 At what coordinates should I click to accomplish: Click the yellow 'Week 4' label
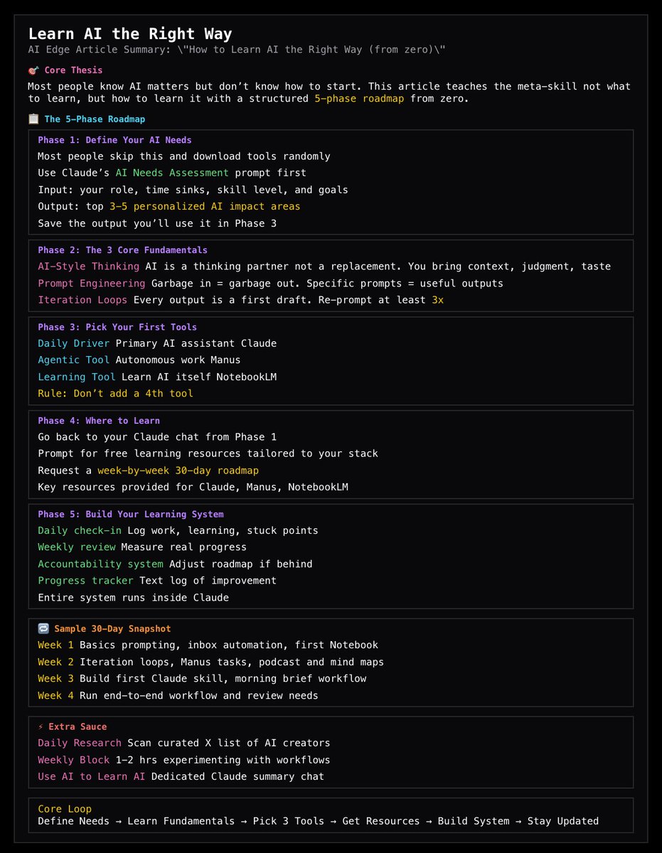pos(55,695)
